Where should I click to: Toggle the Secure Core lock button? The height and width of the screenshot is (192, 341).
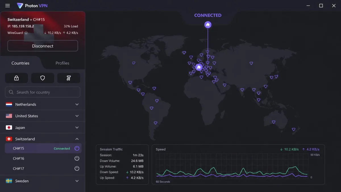(x=16, y=78)
